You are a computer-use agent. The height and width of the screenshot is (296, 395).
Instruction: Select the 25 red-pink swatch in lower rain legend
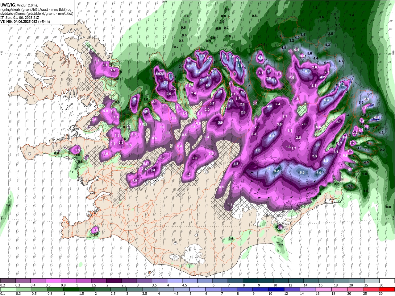[371, 289]
